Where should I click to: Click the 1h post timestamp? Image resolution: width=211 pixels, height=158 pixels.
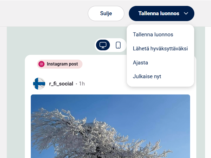click(82, 84)
